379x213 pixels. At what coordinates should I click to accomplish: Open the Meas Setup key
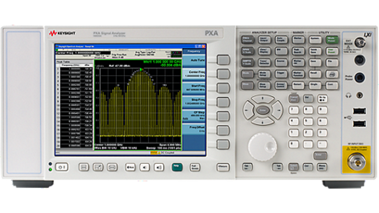tap(264, 85)
